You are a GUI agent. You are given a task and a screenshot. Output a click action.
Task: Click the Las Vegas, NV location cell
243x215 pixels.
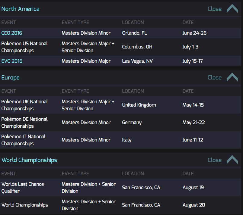click(137, 61)
